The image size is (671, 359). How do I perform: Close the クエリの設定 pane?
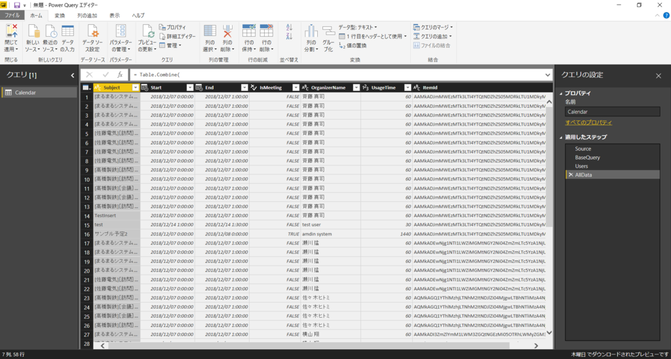[x=659, y=76]
